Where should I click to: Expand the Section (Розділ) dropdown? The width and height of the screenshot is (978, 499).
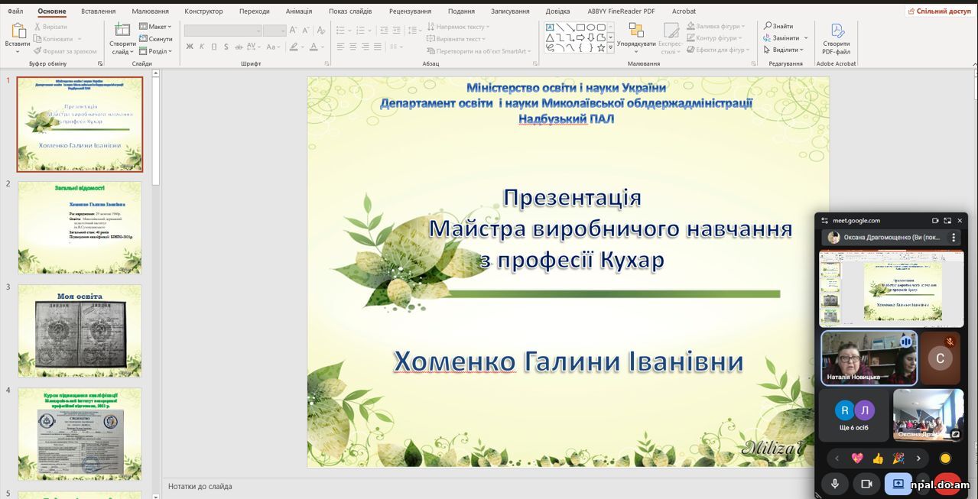point(156,51)
